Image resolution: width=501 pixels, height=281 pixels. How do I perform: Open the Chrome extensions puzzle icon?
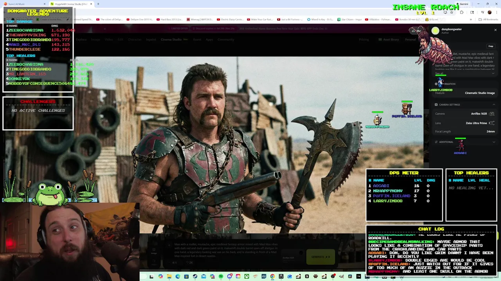(461, 12)
